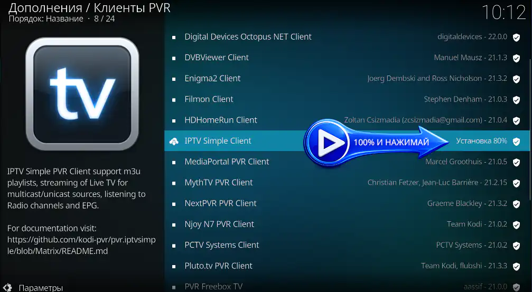Click the square bullet beside Filmon Client
Viewport: 532px width, 292px height.
pos(174,100)
